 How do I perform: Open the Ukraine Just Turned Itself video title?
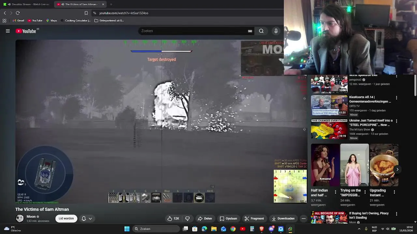pyautogui.click(x=371, y=123)
